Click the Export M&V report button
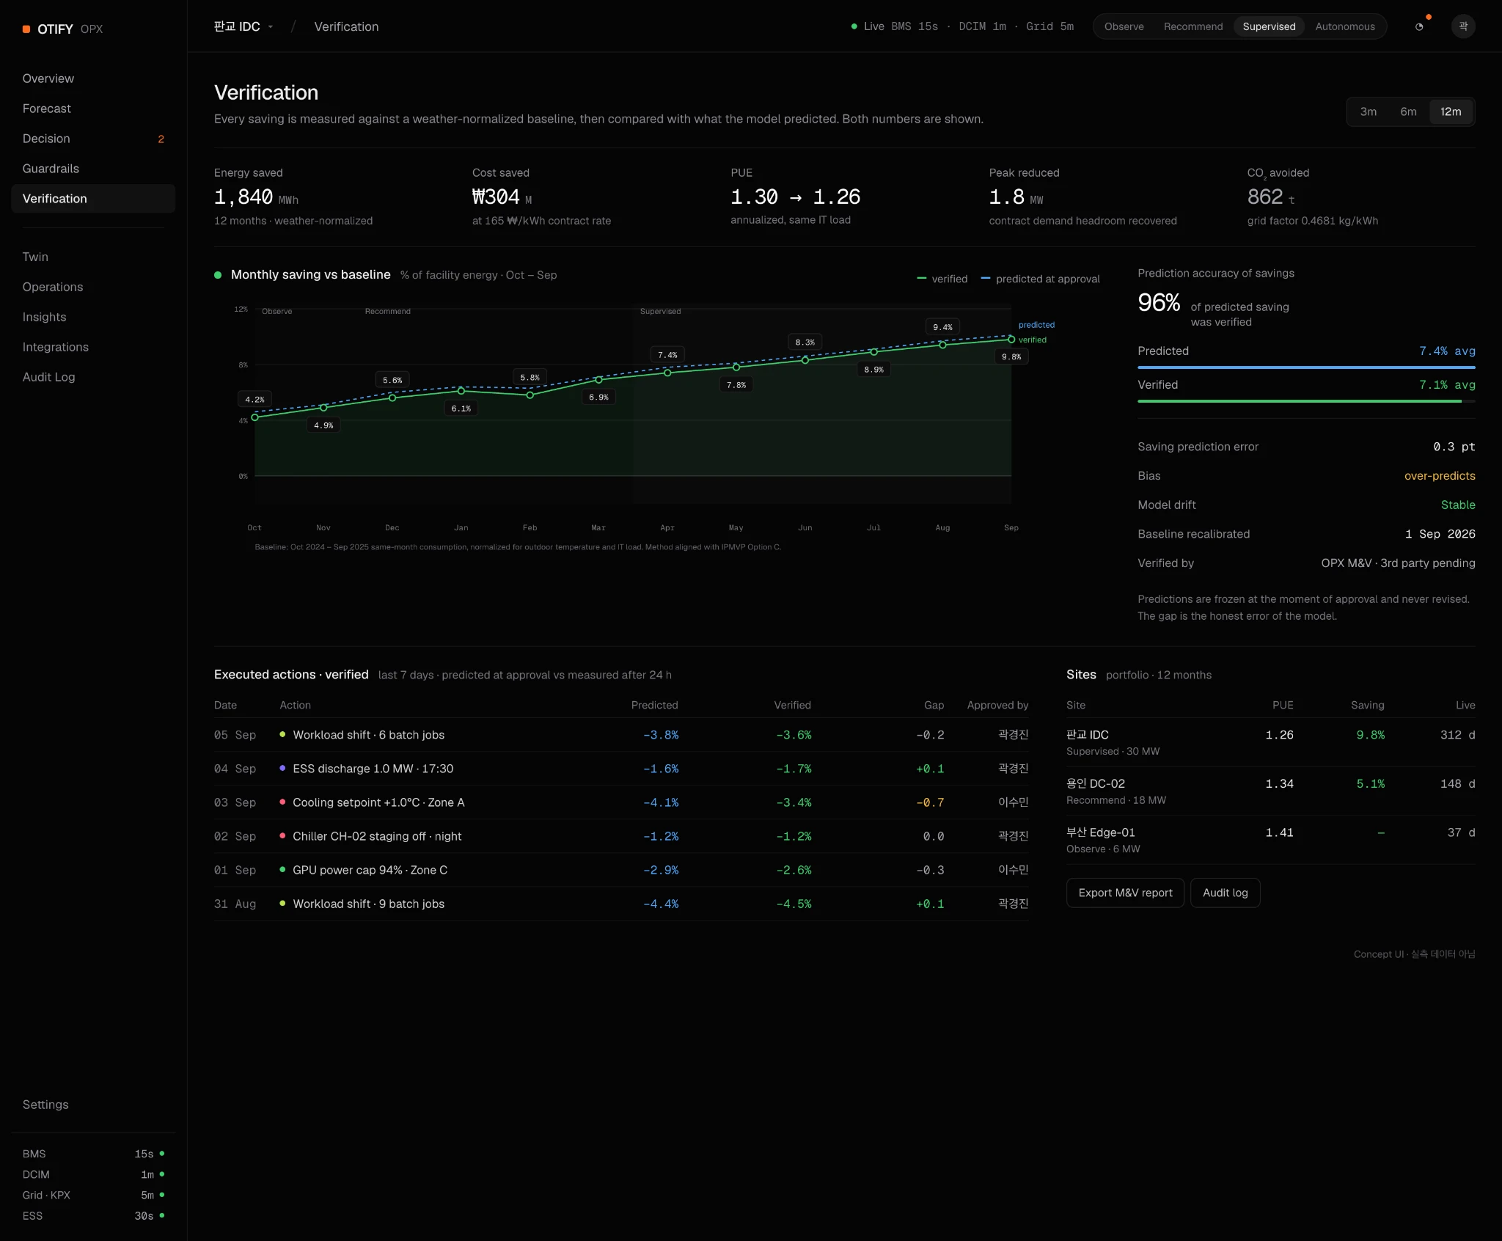 [1125, 893]
